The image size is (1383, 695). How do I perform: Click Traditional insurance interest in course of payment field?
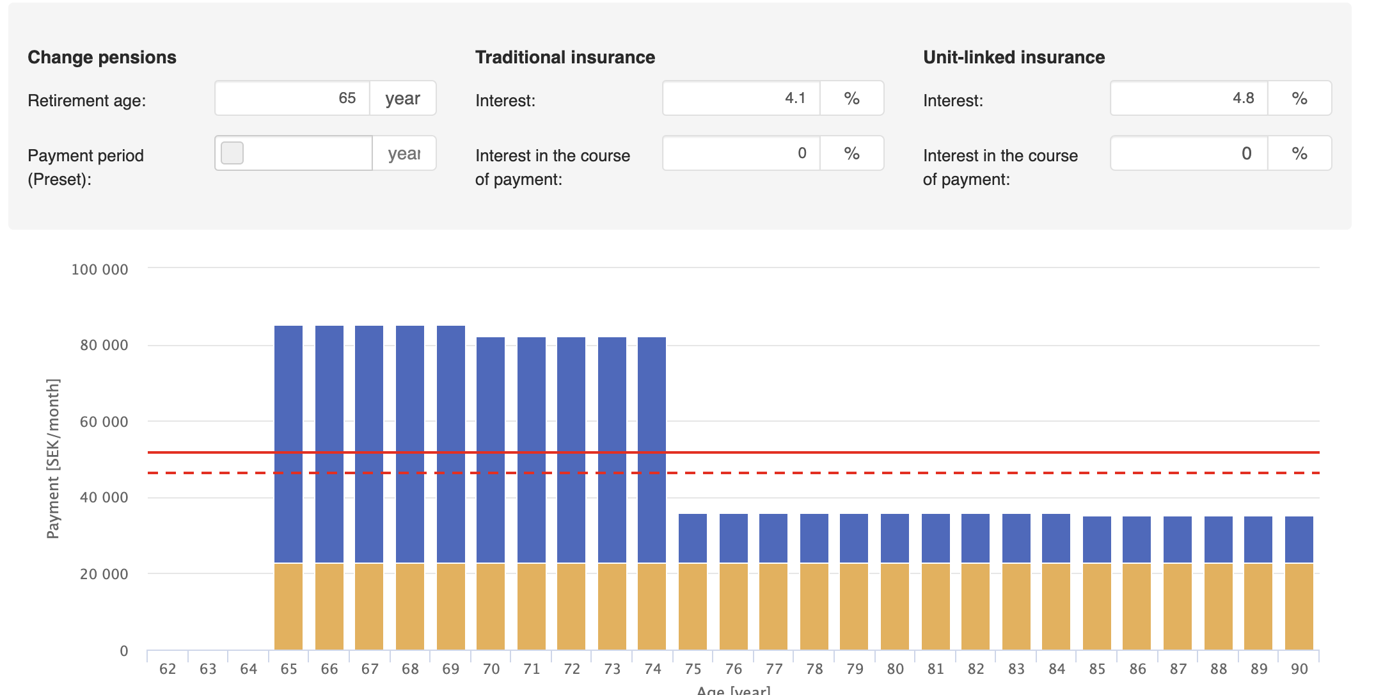coord(741,154)
